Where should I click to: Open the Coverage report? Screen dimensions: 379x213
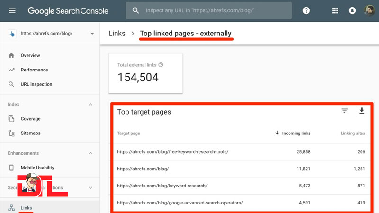tap(30, 119)
